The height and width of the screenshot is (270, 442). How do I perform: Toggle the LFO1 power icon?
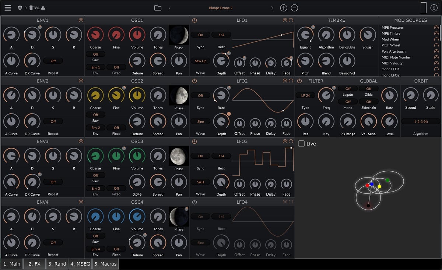click(x=194, y=20)
